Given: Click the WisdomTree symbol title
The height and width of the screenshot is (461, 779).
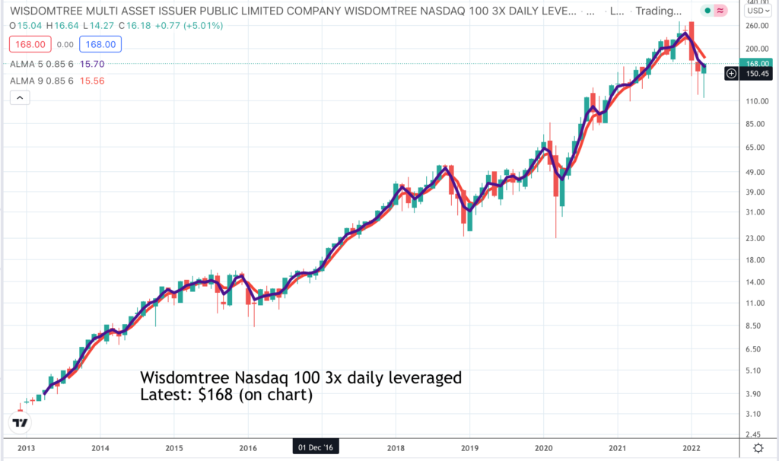Looking at the screenshot, I should coord(293,11).
